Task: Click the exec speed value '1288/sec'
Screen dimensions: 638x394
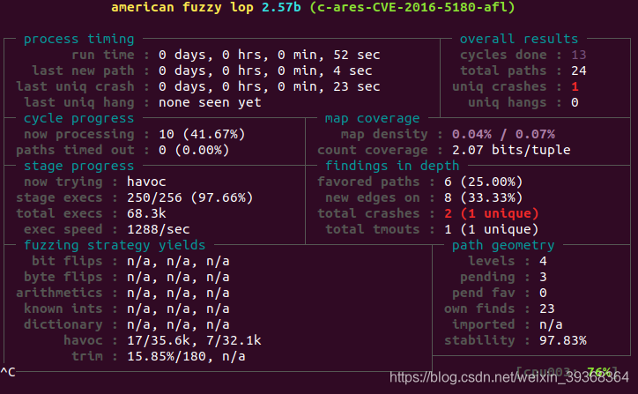Action: (159, 229)
